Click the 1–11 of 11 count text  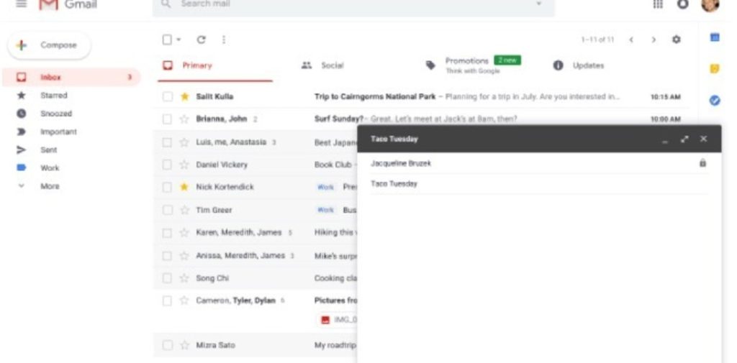[x=597, y=40]
